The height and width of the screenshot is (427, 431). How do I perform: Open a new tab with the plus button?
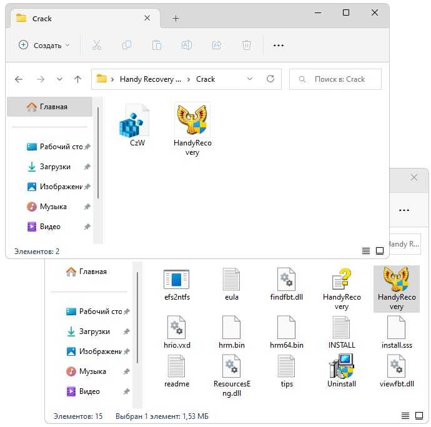pos(176,18)
